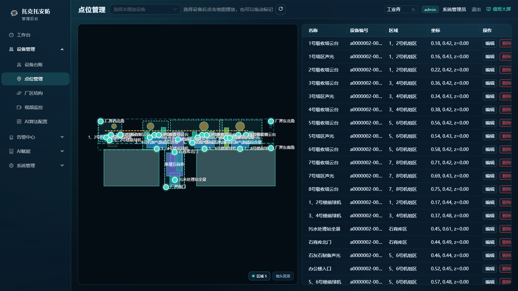Click the admin user badge
Image resolution: width=518 pixels, height=291 pixels.
click(x=430, y=9)
